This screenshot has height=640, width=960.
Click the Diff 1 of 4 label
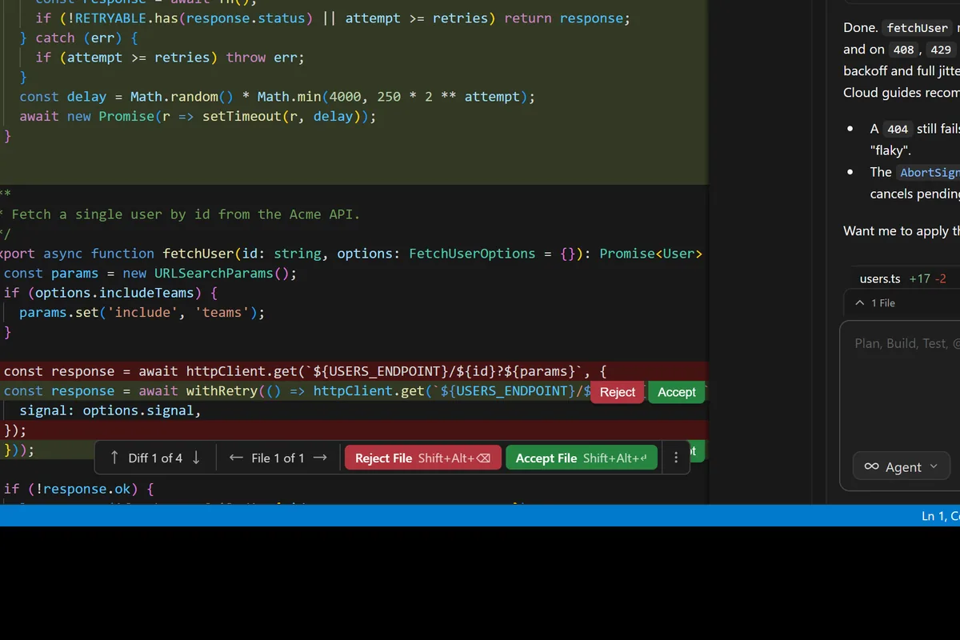pos(155,458)
